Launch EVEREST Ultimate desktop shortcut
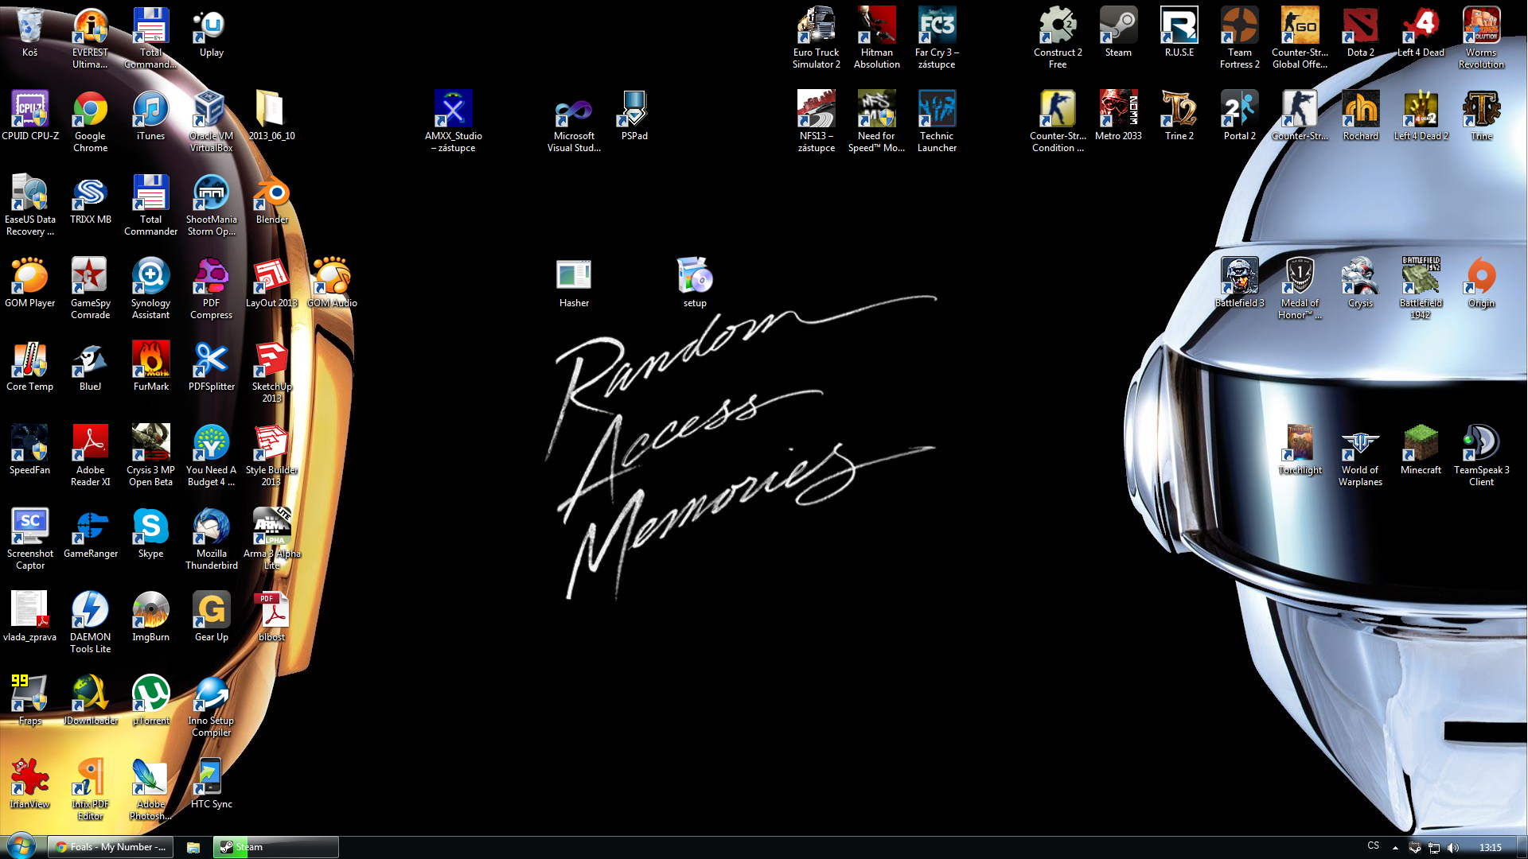 90,38
